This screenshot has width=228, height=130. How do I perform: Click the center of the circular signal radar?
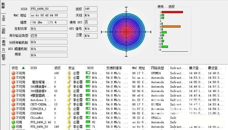126,32
